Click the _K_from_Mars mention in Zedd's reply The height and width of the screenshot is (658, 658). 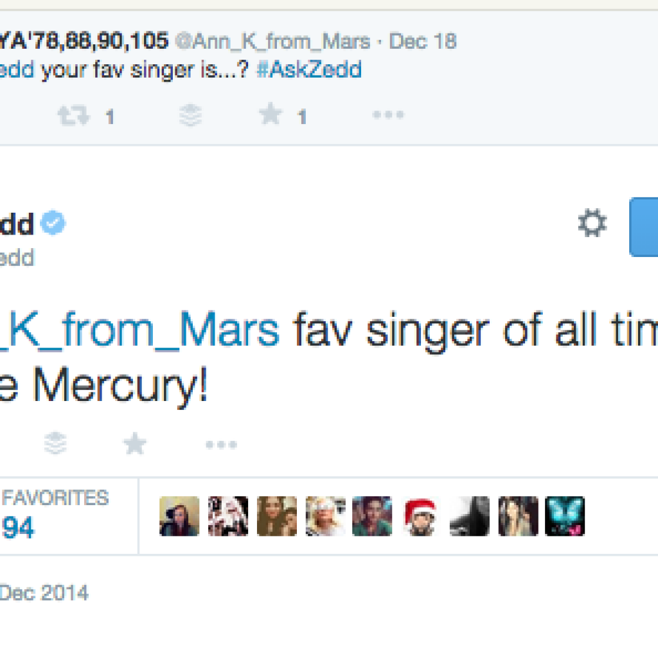pyautogui.click(x=139, y=331)
